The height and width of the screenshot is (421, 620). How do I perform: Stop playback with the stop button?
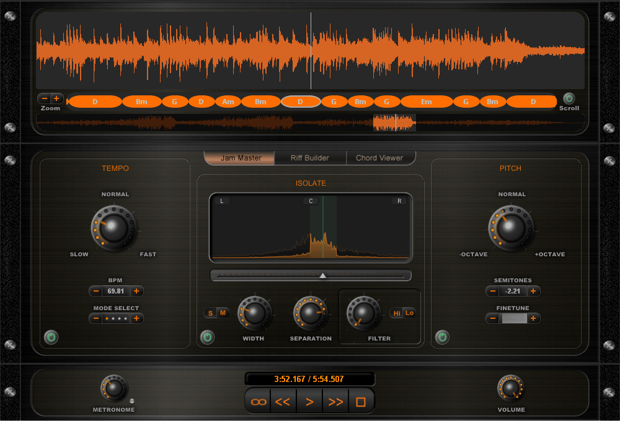click(x=361, y=402)
